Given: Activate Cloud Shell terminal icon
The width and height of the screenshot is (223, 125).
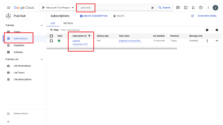Looking at the screenshot, I should (186, 8).
